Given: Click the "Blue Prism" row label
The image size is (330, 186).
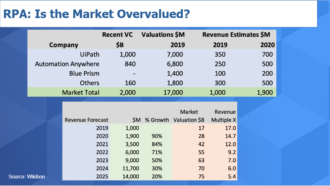Looking at the screenshot, I should [84, 73].
